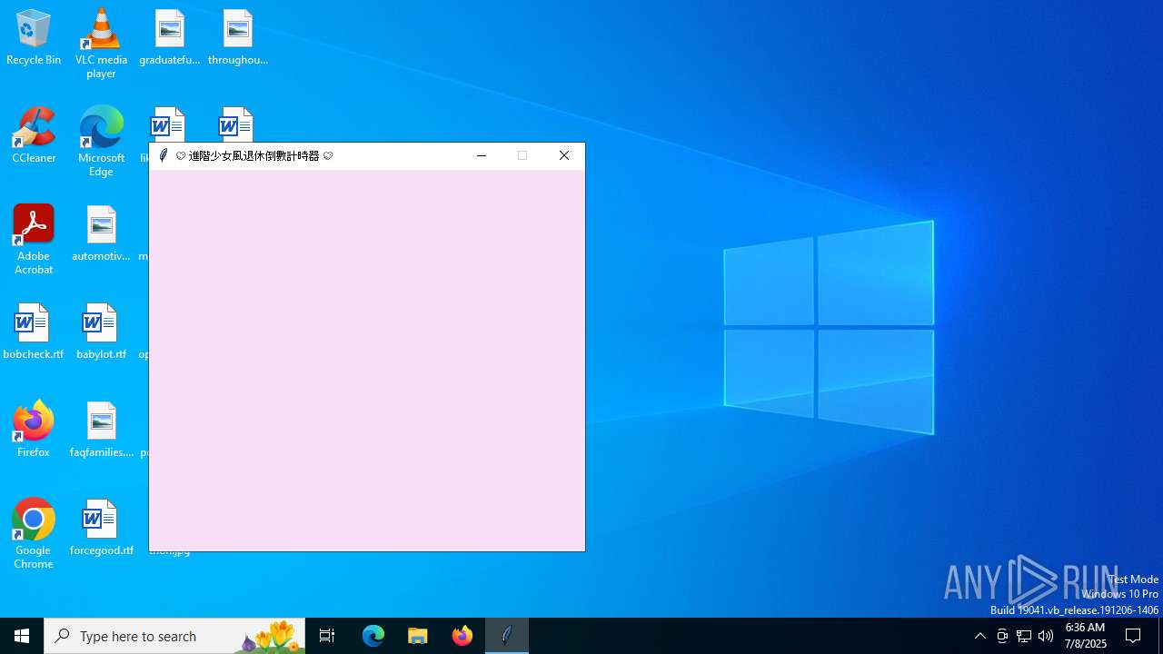Screen dimensions: 1163x654
Task: Open the Action Center notifications icon
Action: click(1134, 636)
